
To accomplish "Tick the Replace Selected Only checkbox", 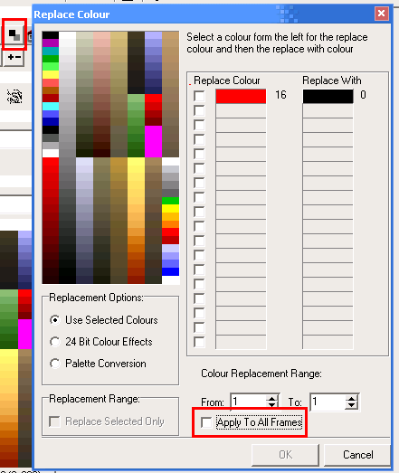I will [x=54, y=421].
